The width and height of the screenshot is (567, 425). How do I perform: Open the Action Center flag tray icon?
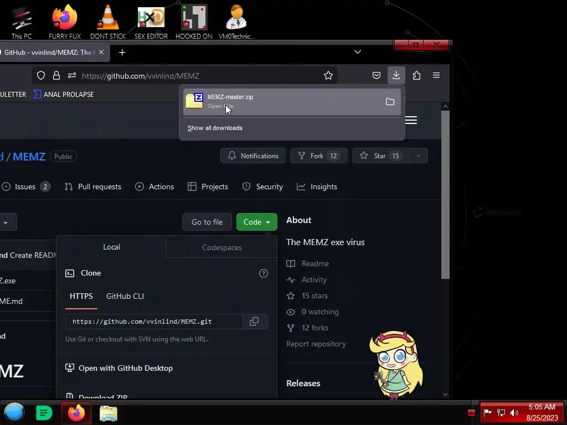[x=487, y=412]
